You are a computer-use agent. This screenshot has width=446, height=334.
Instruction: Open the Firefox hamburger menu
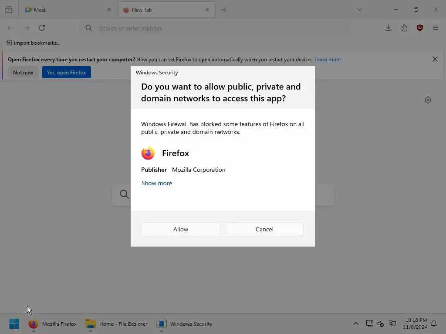point(436,28)
